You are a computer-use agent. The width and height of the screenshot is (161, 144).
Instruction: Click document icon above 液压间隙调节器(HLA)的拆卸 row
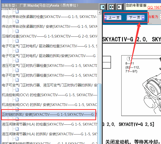pos(17,129)
